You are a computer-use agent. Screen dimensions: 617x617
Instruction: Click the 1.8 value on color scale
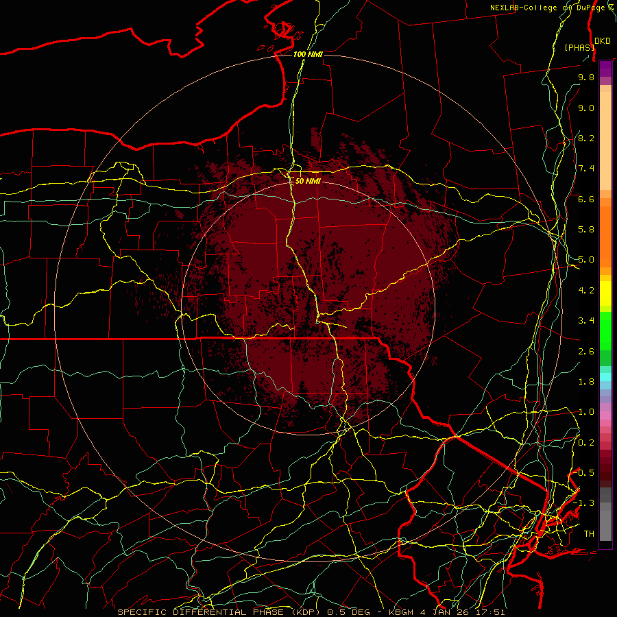tap(586, 382)
